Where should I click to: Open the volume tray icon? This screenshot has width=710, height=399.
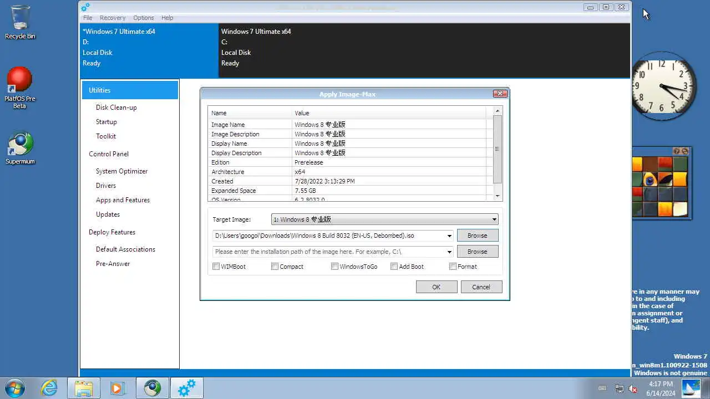(x=633, y=388)
